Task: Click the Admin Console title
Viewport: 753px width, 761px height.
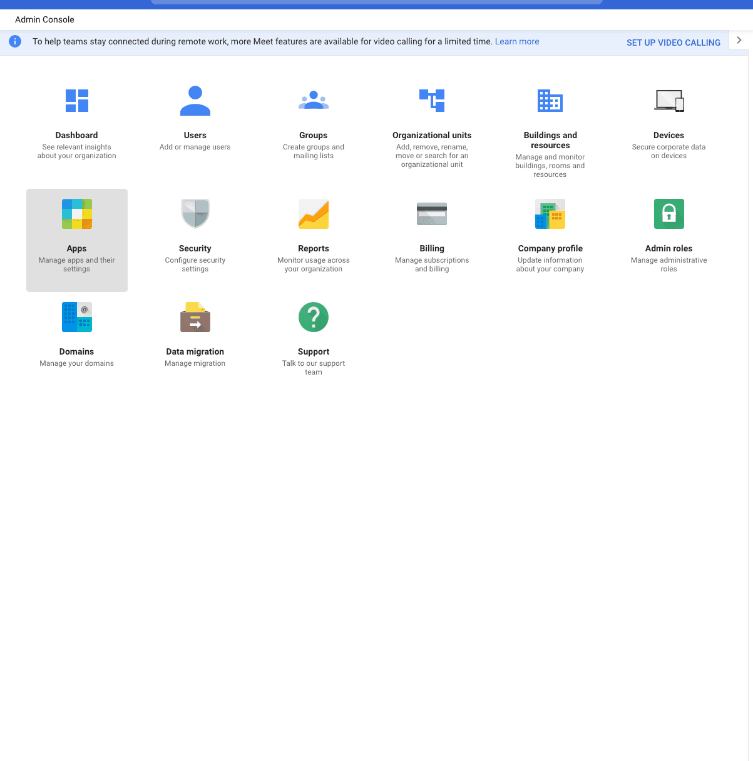Action: (44, 19)
